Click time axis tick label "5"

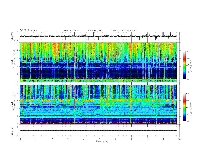pyautogui.click(x=100, y=139)
